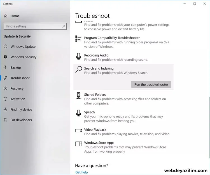This screenshot has width=210, height=175.
Task: Select Program Compatibility Troubleshooter item
Action: [x=123, y=42]
